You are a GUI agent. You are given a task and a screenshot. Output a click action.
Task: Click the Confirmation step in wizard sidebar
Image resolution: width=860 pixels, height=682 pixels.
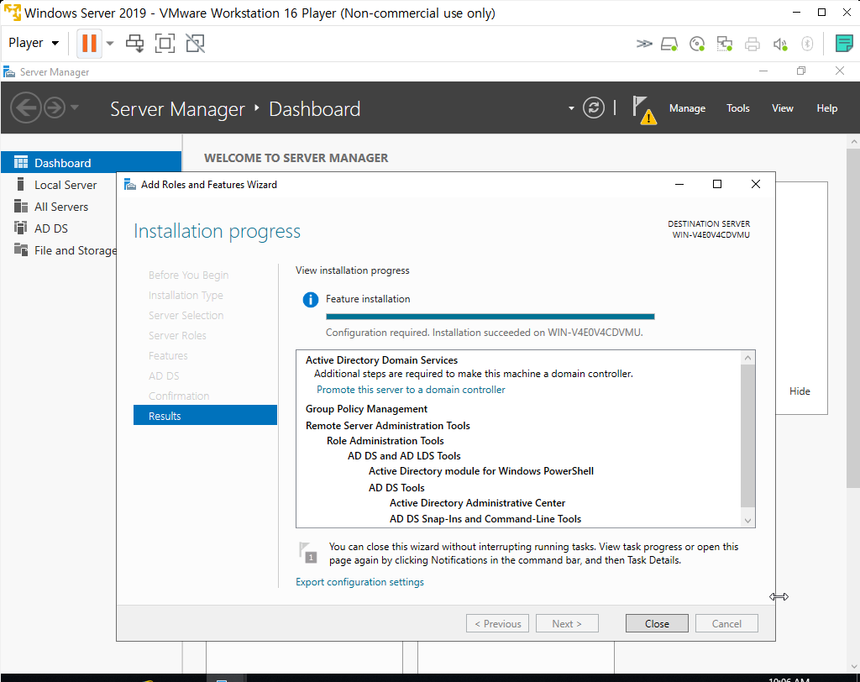tap(179, 396)
